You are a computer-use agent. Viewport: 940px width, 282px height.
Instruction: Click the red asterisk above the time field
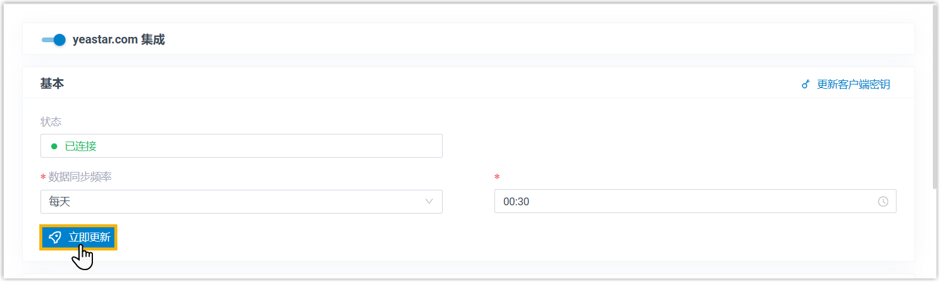(497, 177)
